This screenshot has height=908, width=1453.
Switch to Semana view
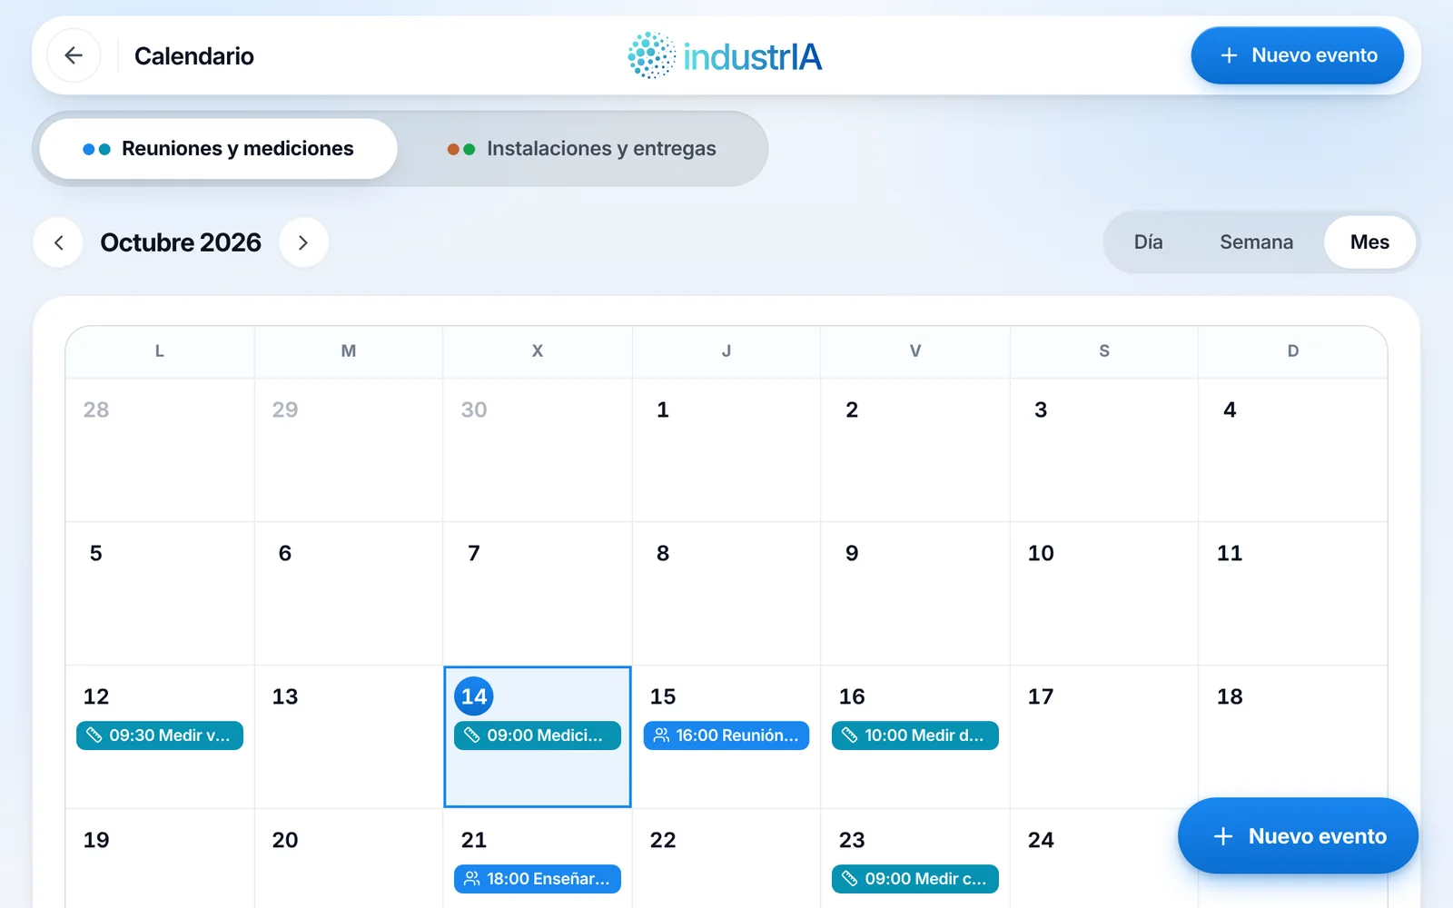(x=1256, y=242)
